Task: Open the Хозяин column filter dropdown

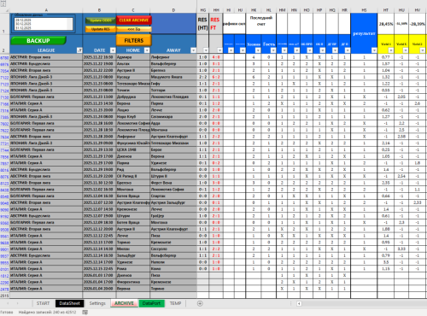Action: (258, 50)
